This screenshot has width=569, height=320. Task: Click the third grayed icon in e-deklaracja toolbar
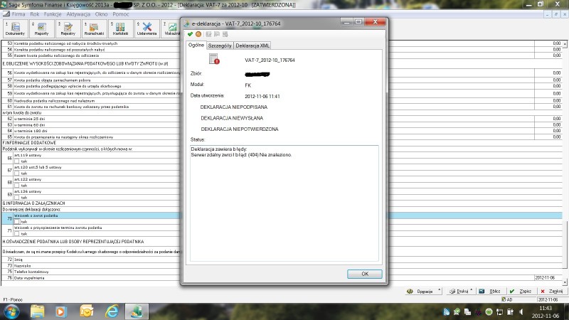(x=208, y=34)
